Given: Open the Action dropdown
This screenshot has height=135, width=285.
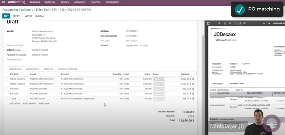Looking at the screenshot, I should [x=39, y=16].
